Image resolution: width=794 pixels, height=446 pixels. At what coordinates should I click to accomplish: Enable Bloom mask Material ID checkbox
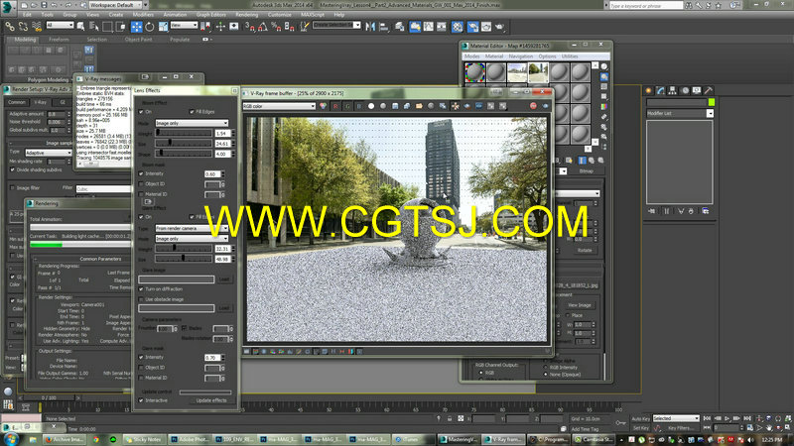[x=141, y=194]
